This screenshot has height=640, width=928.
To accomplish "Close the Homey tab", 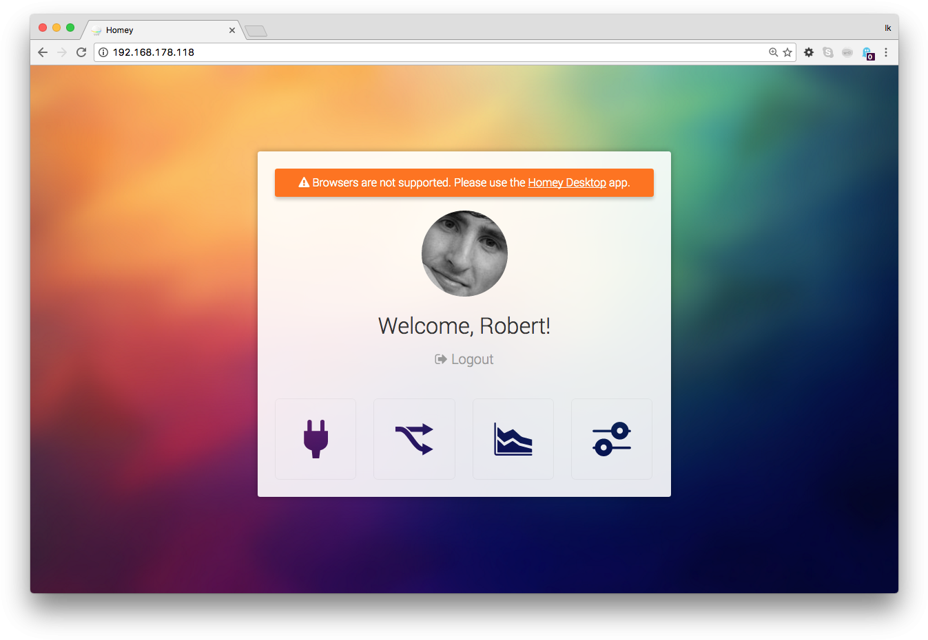I will click(232, 30).
